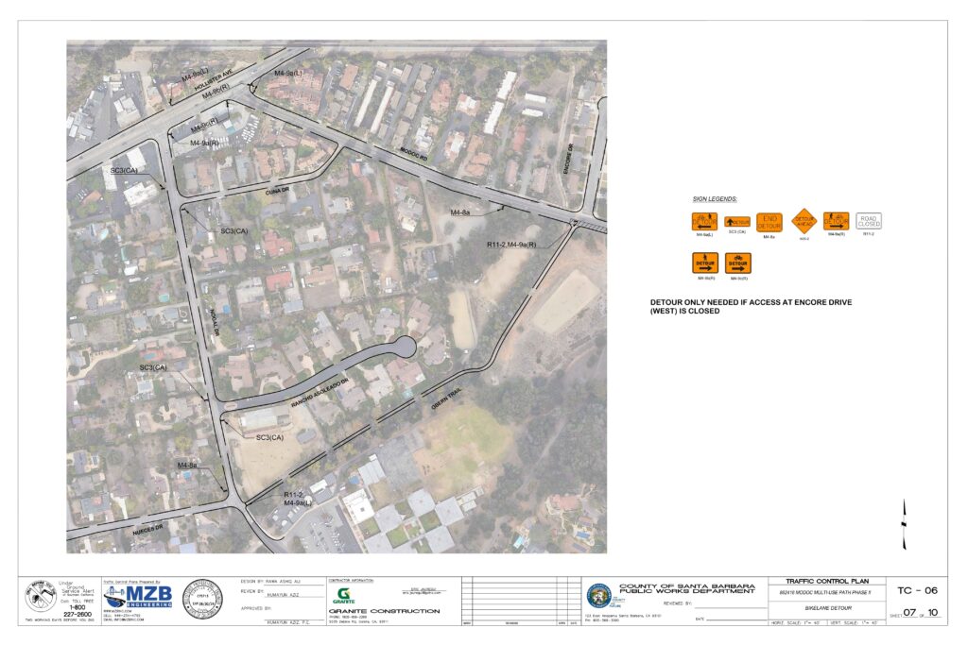Click the white Road Closed sign in legend
Screen dimensions: 968x645
869,221
